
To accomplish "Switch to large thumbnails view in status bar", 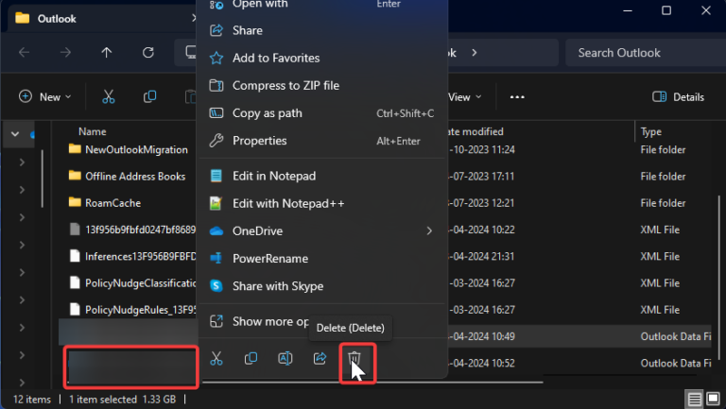I will (x=716, y=400).
